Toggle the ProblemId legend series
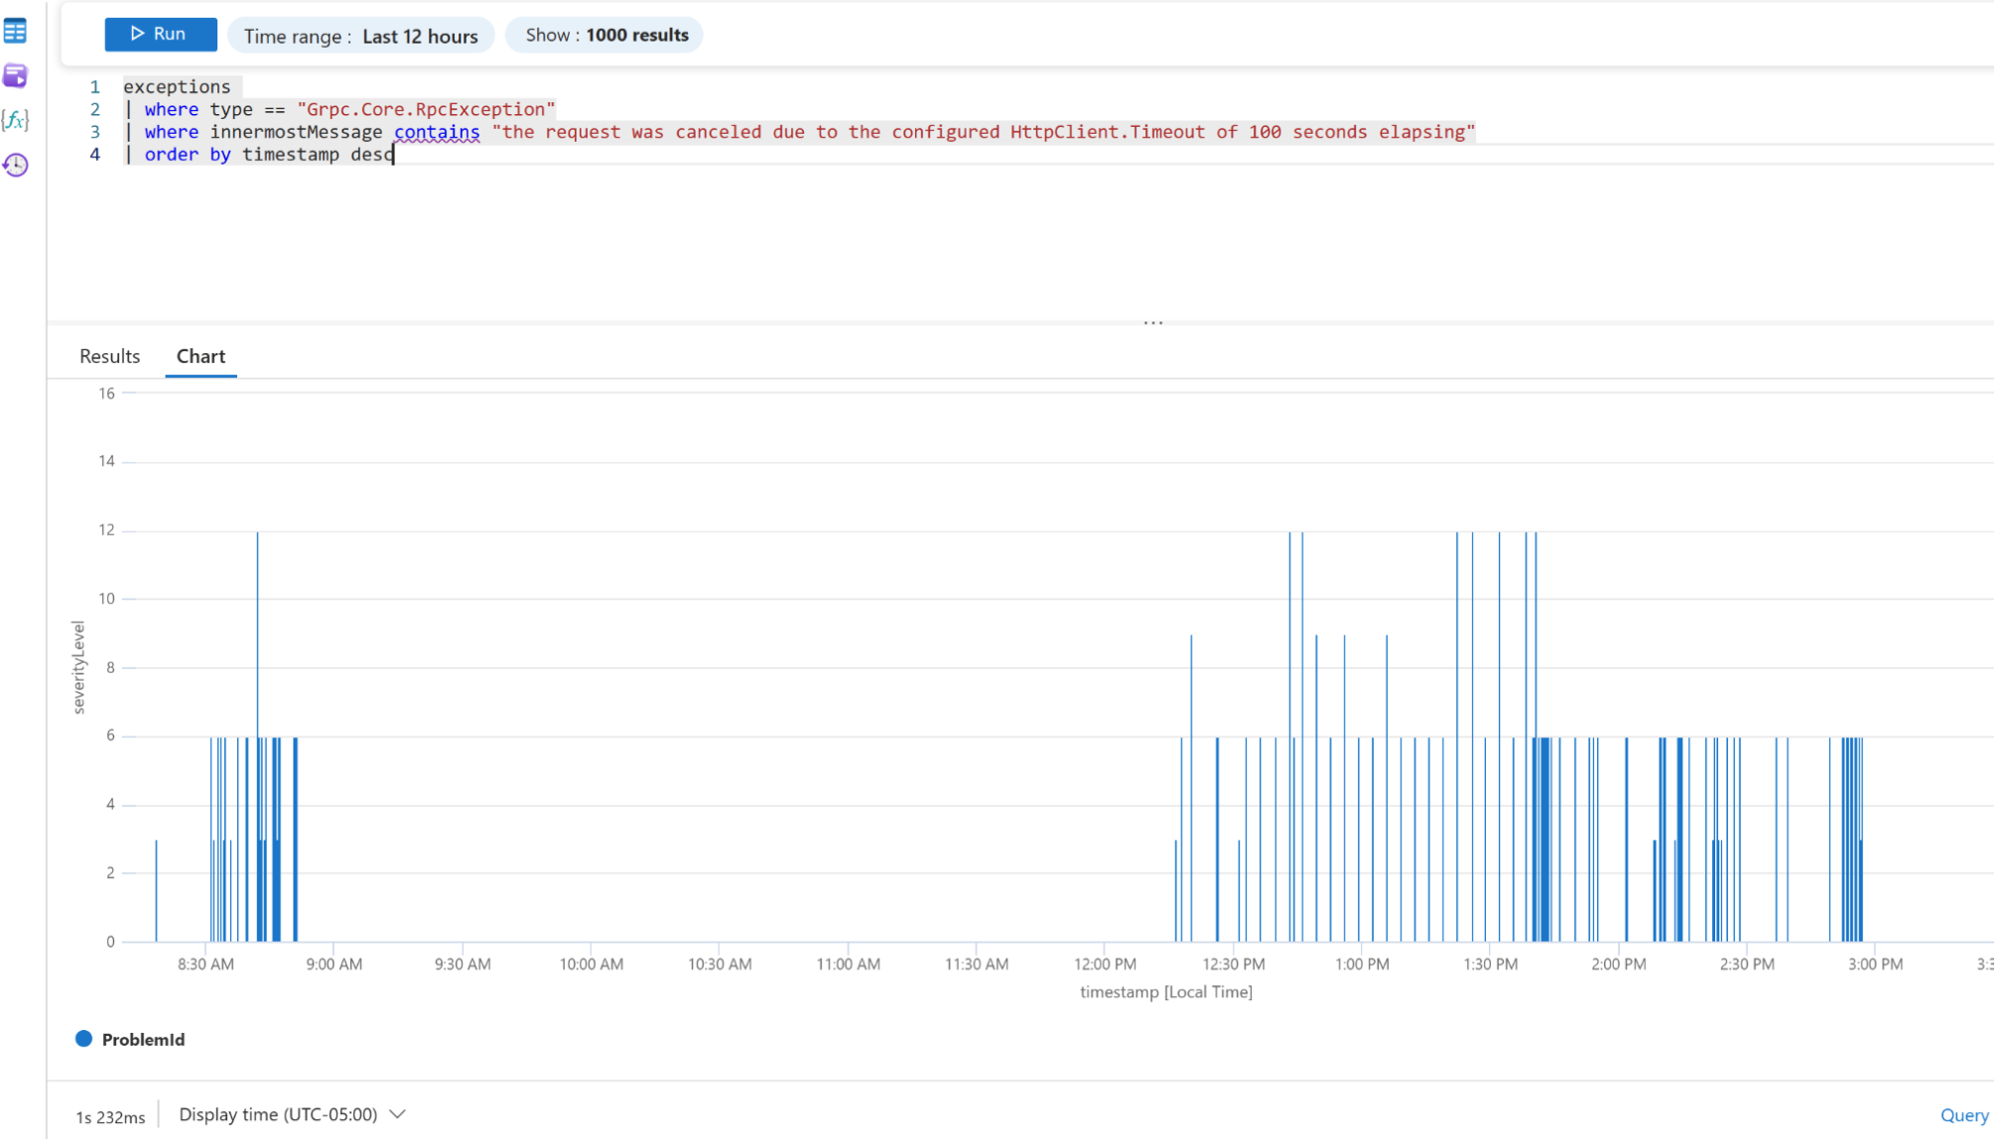 click(143, 1040)
